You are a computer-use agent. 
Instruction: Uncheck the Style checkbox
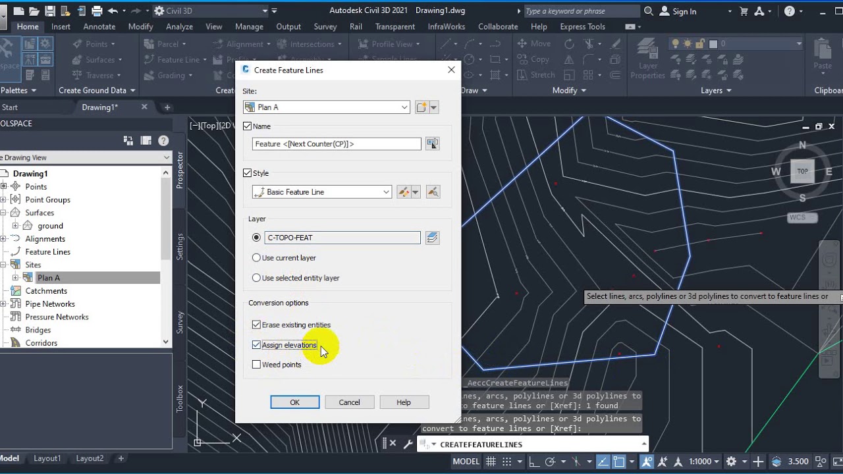pyautogui.click(x=248, y=173)
